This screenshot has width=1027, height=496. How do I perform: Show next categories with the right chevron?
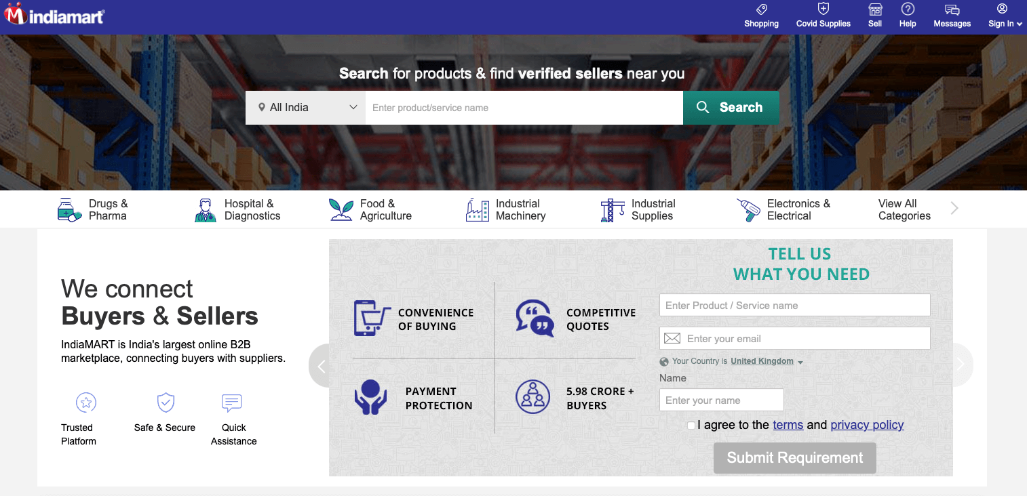[954, 209]
